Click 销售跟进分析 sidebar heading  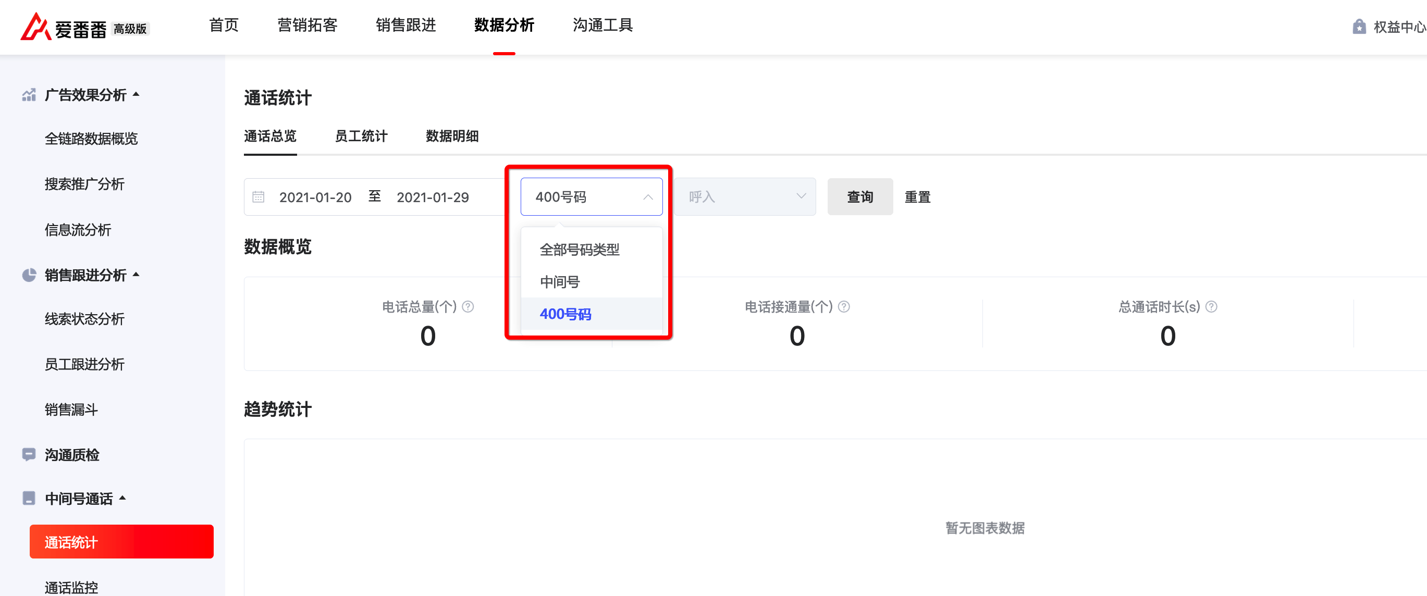tap(85, 275)
